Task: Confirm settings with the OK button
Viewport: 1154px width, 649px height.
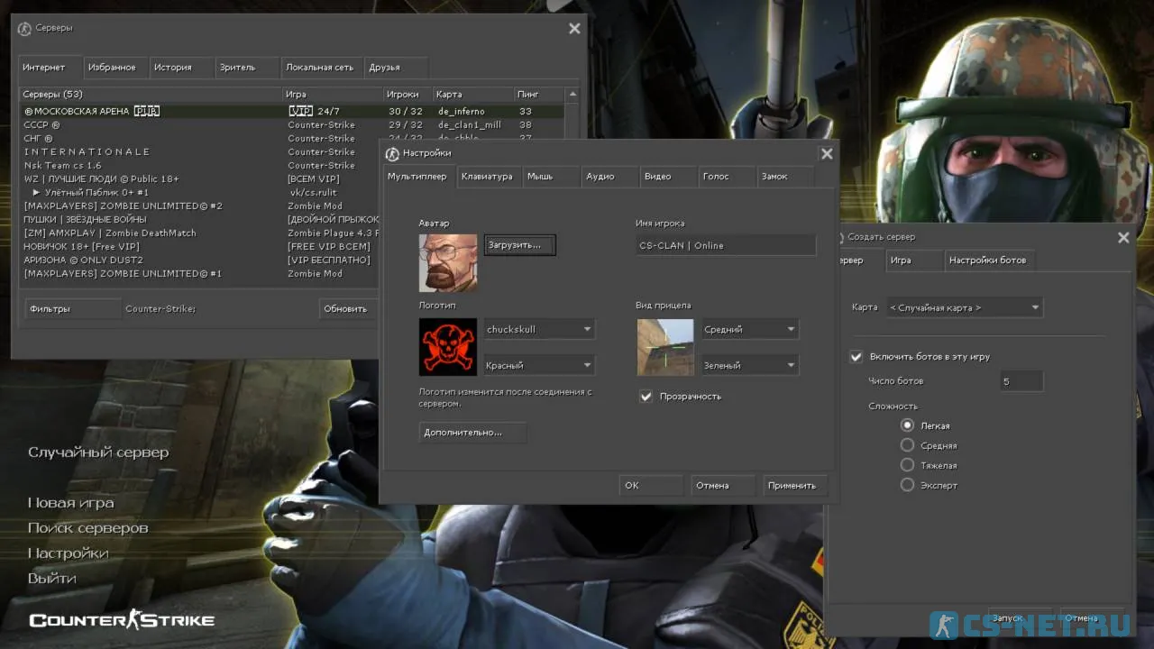Action: (651, 485)
